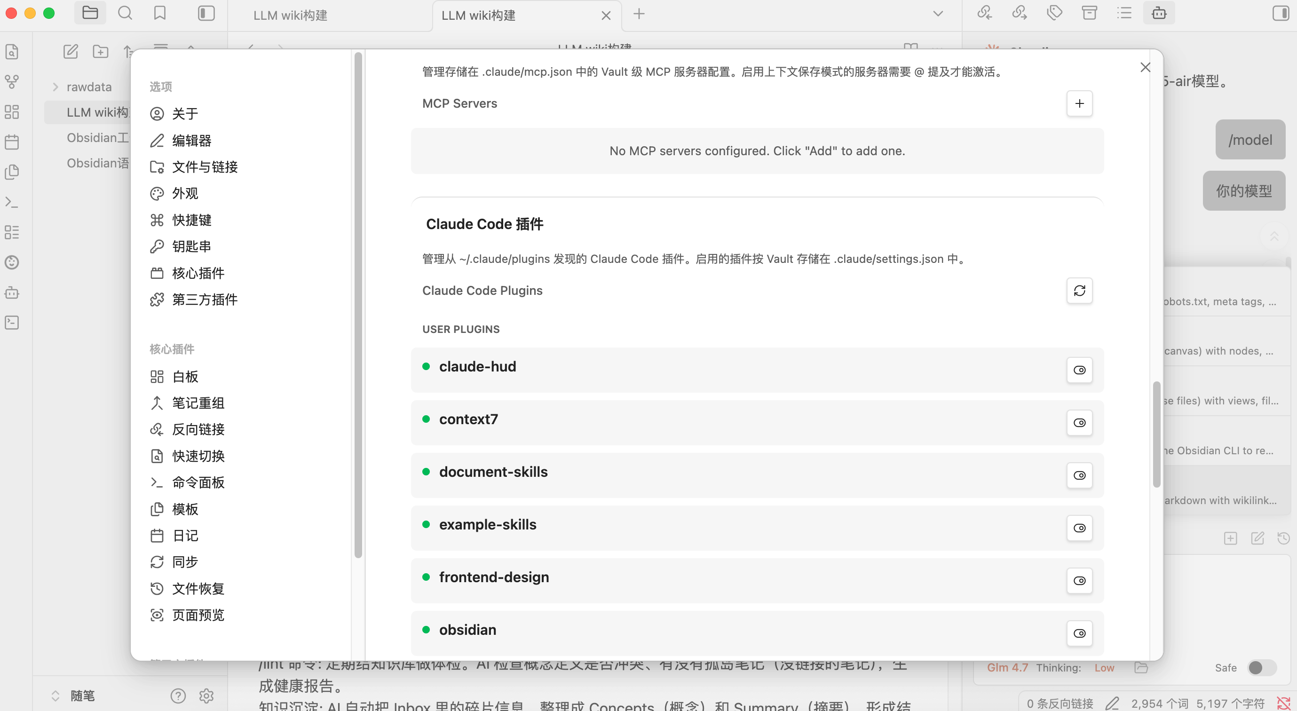The height and width of the screenshot is (711, 1297).
Task: Start a new chat with plus icon
Action: coord(1230,538)
